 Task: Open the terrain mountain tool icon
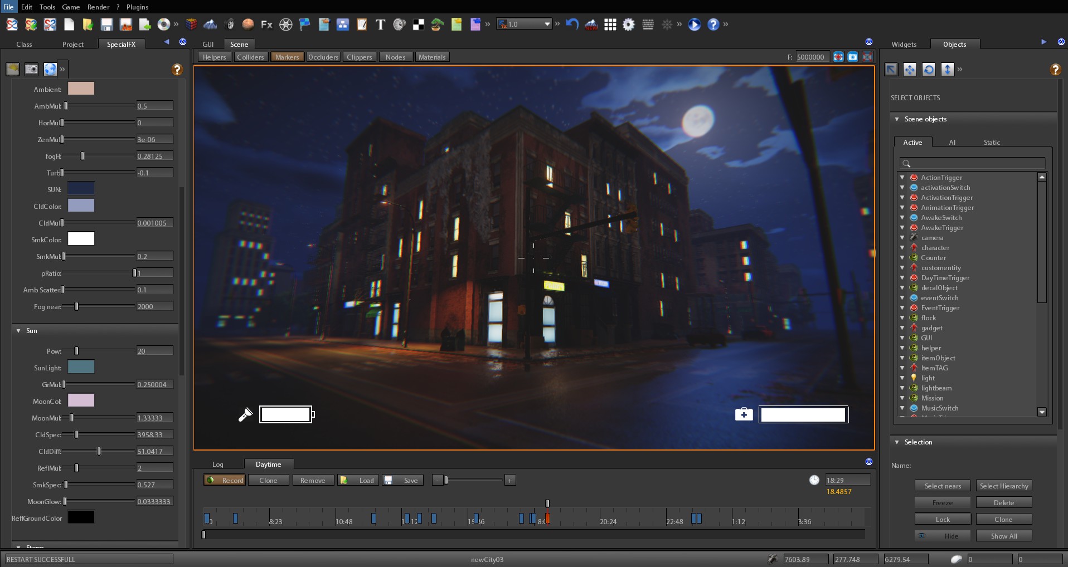(210, 25)
